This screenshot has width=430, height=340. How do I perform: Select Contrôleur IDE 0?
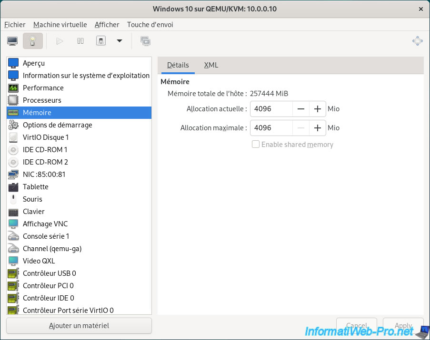pos(79,298)
